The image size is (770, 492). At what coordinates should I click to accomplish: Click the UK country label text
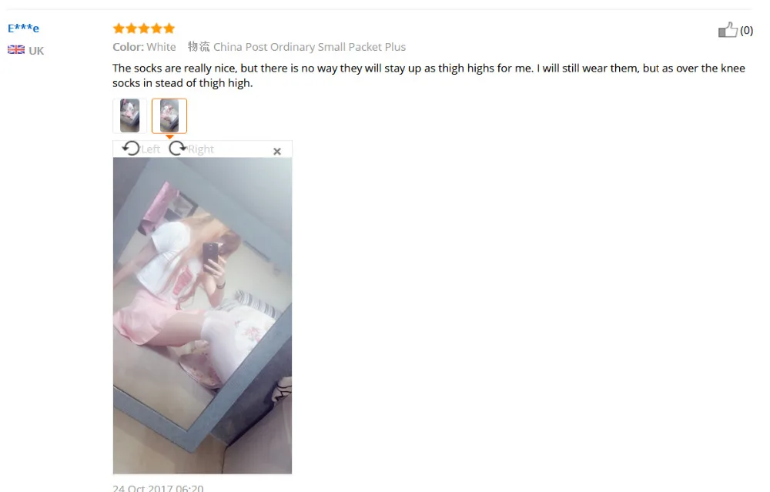(36, 51)
